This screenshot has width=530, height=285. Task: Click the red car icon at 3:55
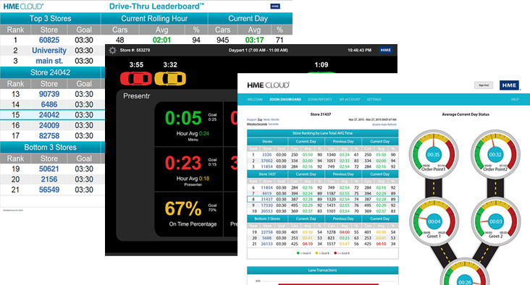[136, 79]
